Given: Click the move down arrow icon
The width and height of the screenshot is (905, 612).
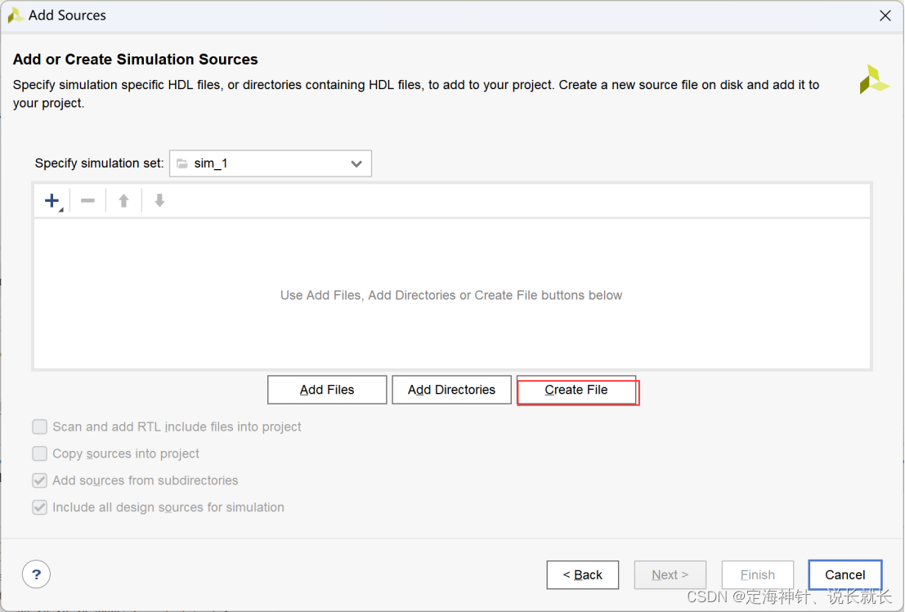Looking at the screenshot, I should click(160, 201).
